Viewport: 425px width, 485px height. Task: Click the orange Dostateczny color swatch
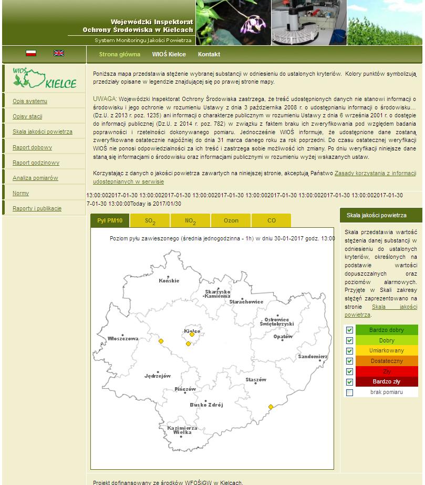pos(387,361)
